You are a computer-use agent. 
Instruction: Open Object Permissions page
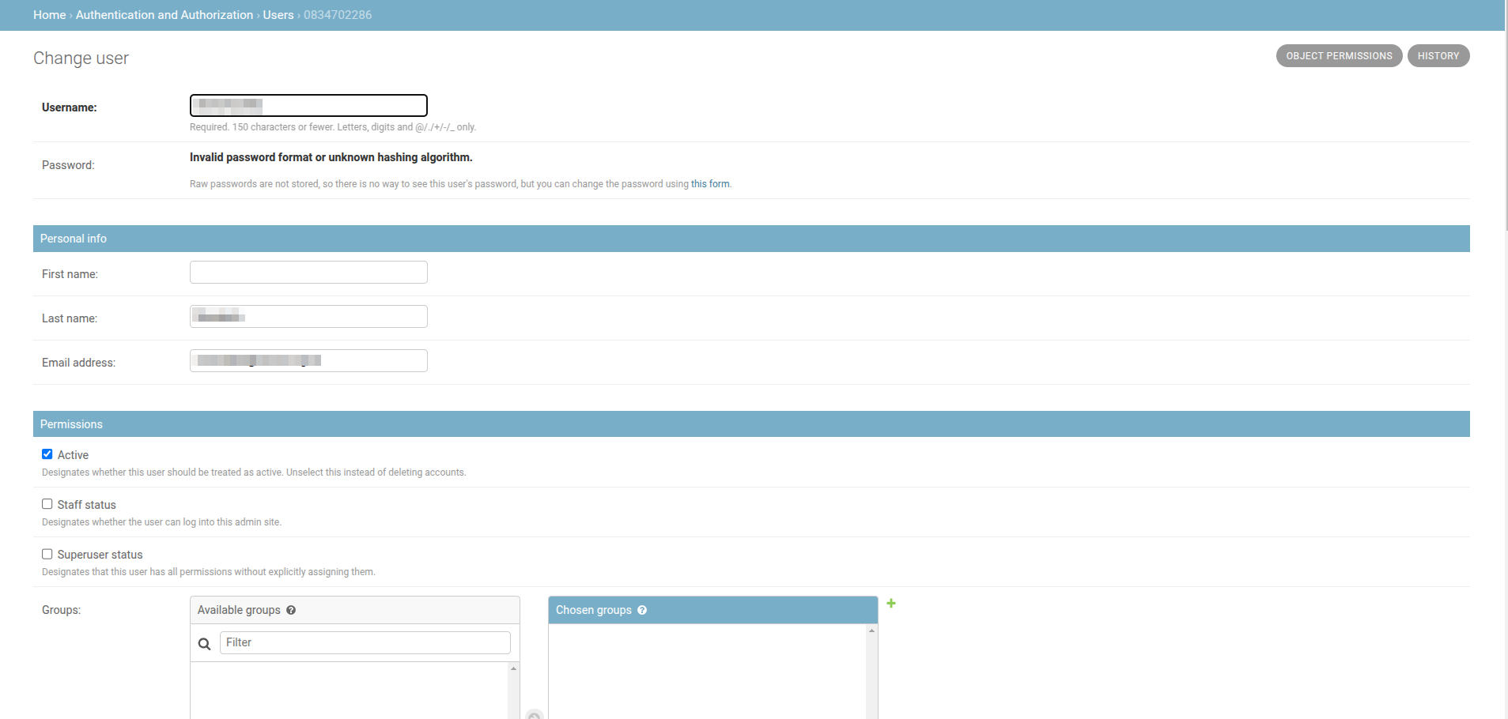click(1339, 56)
